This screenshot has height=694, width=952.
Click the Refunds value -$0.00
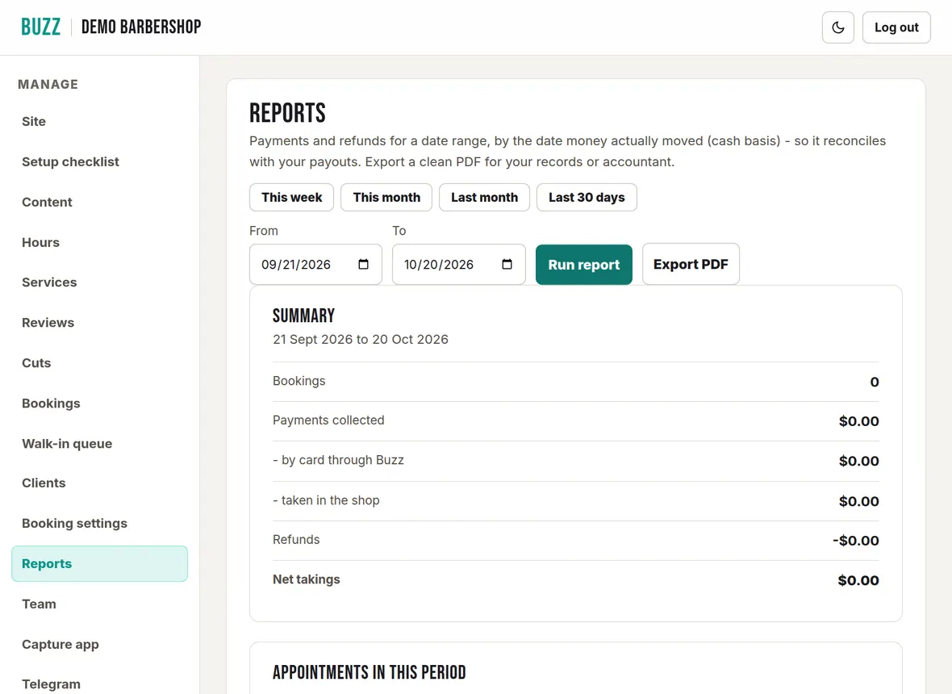click(855, 541)
